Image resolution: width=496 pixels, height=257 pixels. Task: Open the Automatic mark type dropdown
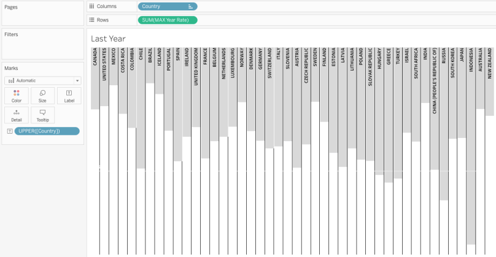(42, 80)
